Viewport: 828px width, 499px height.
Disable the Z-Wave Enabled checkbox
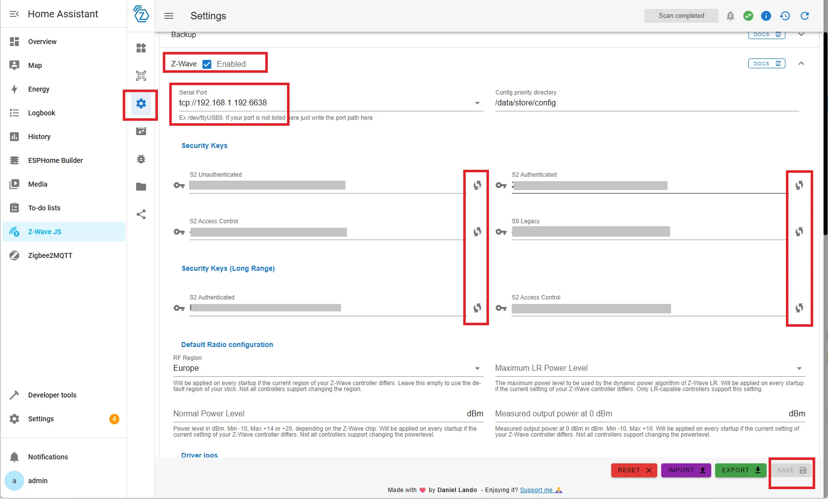tap(207, 63)
